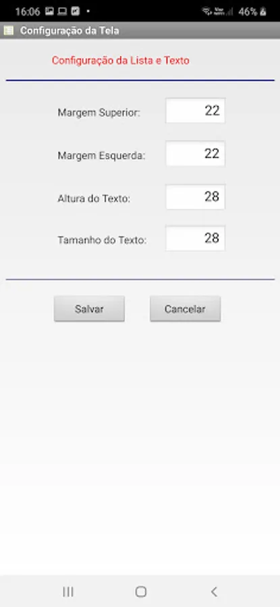The height and width of the screenshot is (607, 280).
Task: Tap the app icon in the title bar
Action: 8,30
